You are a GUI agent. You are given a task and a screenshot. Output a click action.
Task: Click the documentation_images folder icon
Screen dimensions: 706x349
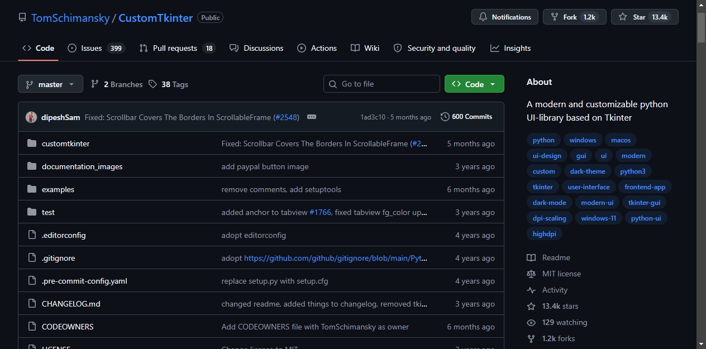[x=32, y=166]
